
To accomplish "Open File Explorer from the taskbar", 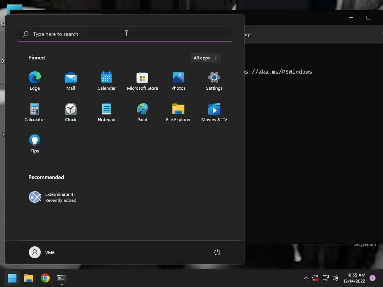I will [x=28, y=278].
